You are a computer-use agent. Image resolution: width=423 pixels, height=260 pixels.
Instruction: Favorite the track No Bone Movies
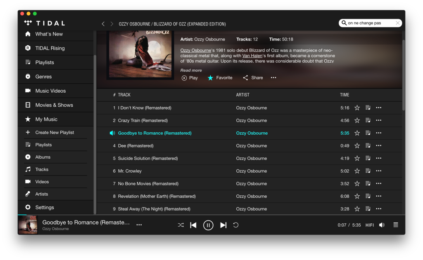[357, 184]
